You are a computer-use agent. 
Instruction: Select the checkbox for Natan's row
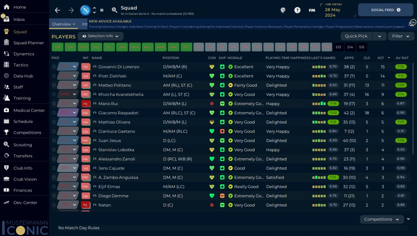pos(54,205)
